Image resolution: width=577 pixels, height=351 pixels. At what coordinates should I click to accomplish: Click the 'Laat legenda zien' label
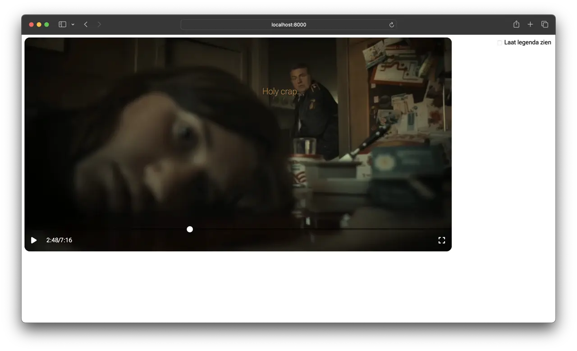coord(527,42)
